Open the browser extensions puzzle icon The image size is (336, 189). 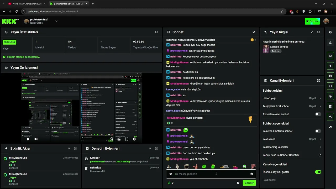pos(310,12)
